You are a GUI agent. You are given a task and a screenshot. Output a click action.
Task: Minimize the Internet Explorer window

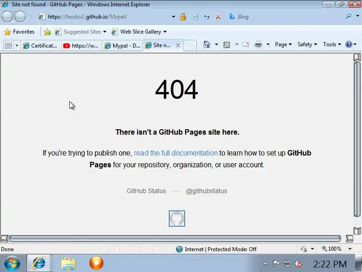(x=329, y=4)
